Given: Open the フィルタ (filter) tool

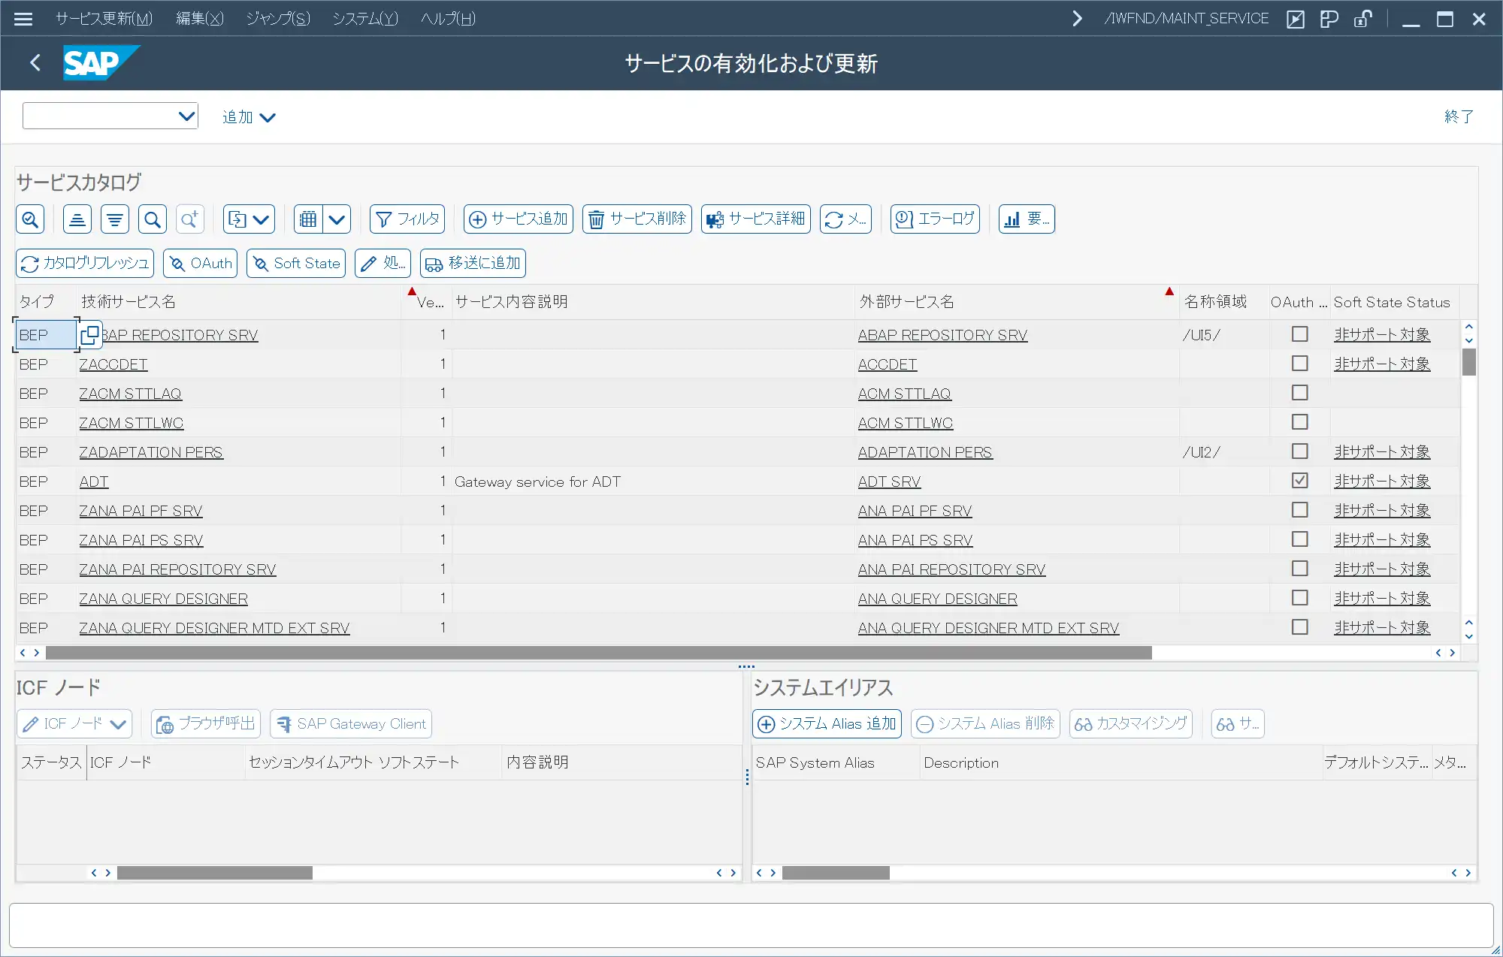Looking at the screenshot, I should pyautogui.click(x=407, y=219).
